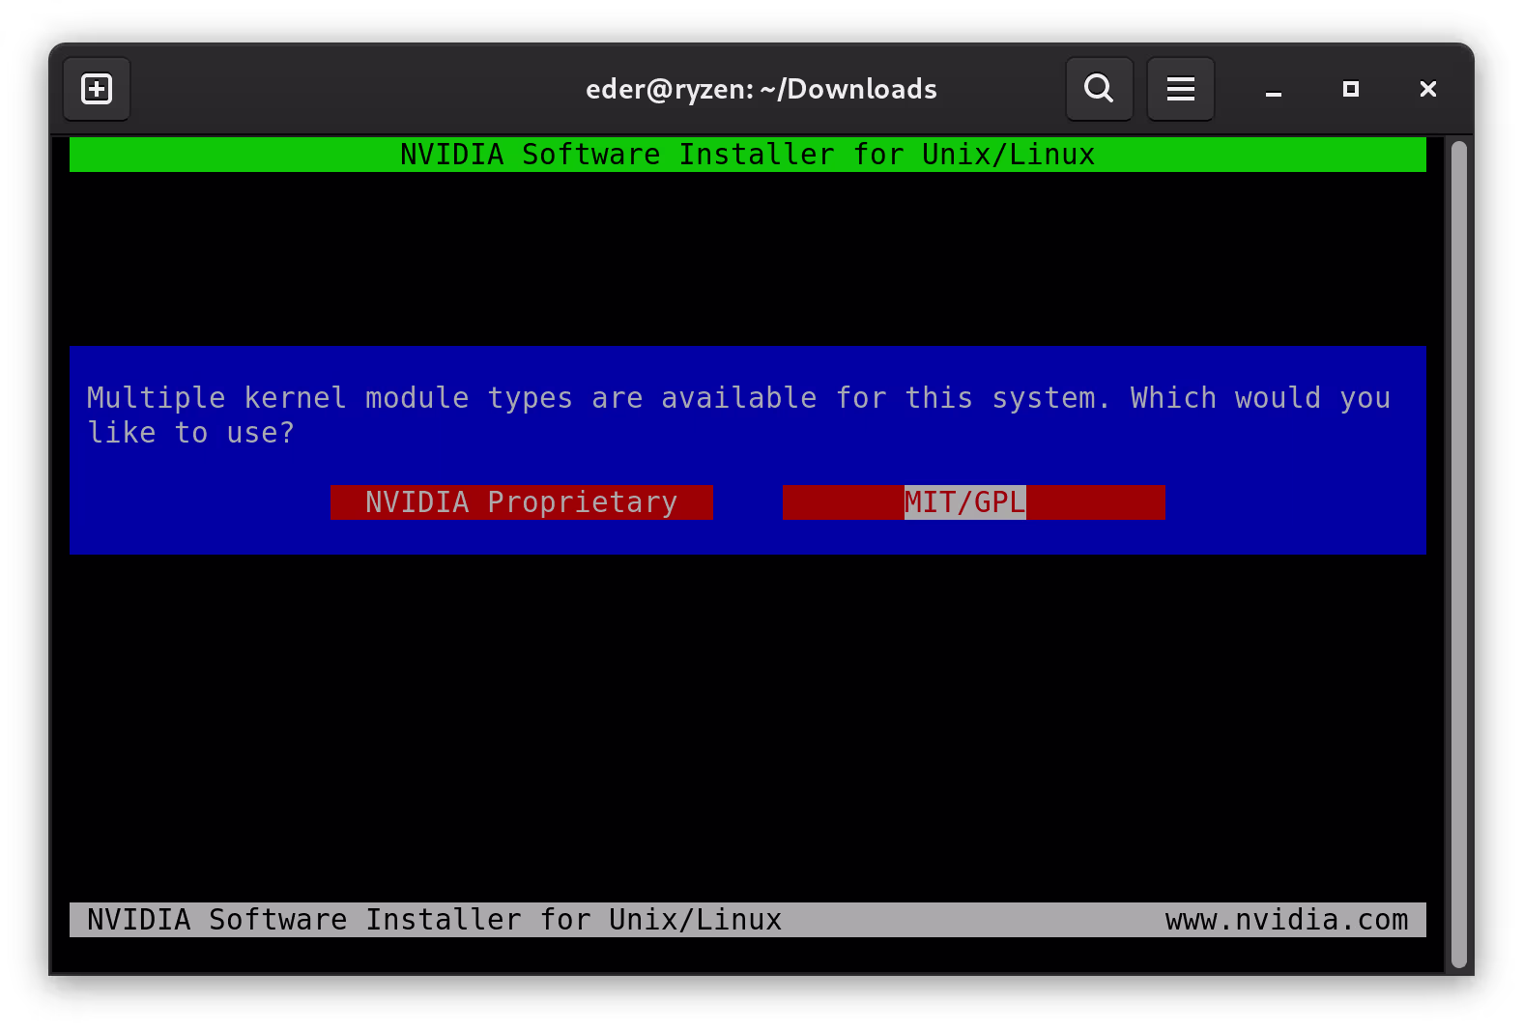Click the window title eder@ryzen: ~/Downloads
This screenshot has width=1523, height=1030.
tap(761, 89)
